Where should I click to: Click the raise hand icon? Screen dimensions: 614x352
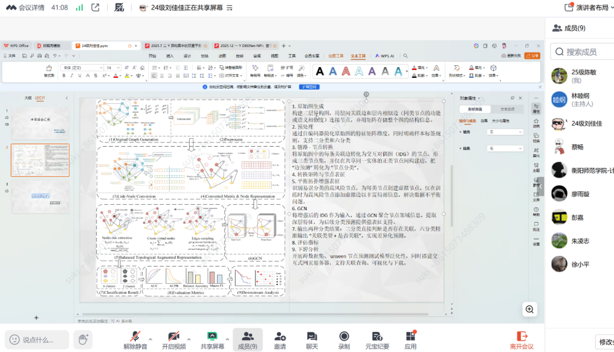tap(83, 339)
